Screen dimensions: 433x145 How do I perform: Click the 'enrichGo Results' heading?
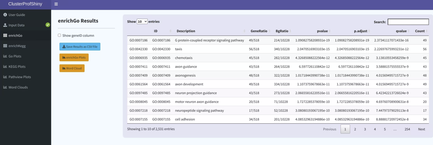tap(78, 21)
